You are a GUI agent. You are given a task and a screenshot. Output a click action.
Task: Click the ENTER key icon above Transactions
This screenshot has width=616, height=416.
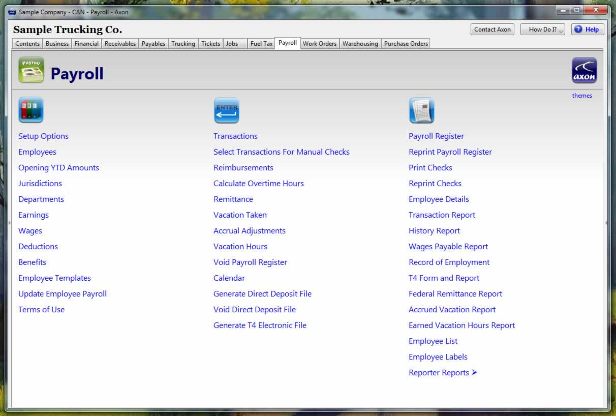click(x=227, y=110)
